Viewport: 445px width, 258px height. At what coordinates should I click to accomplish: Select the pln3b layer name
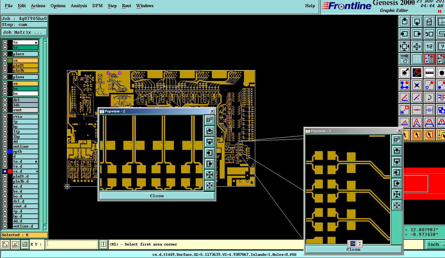pos(25,70)
